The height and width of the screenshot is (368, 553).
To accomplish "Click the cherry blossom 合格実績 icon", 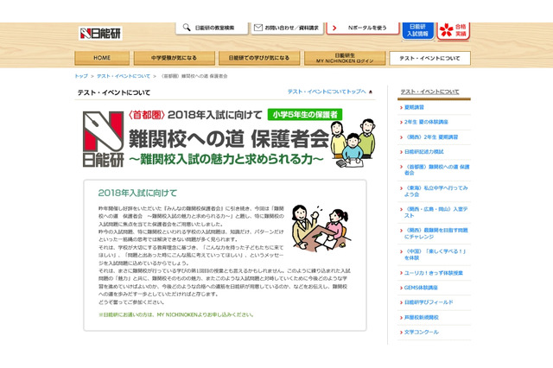I will (447, 30).
